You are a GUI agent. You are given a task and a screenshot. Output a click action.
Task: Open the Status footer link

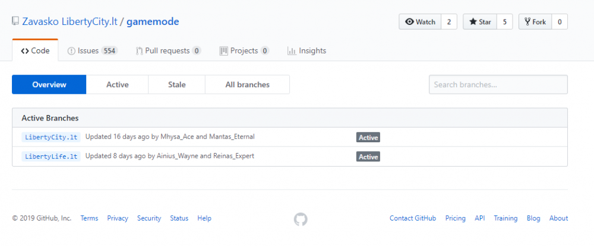(x=179, y=218)
